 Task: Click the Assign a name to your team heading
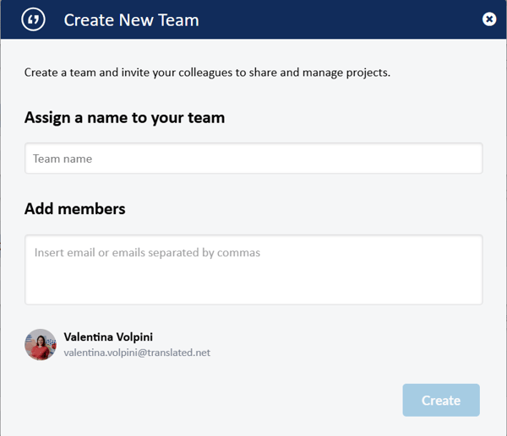(x=124, y=117)
